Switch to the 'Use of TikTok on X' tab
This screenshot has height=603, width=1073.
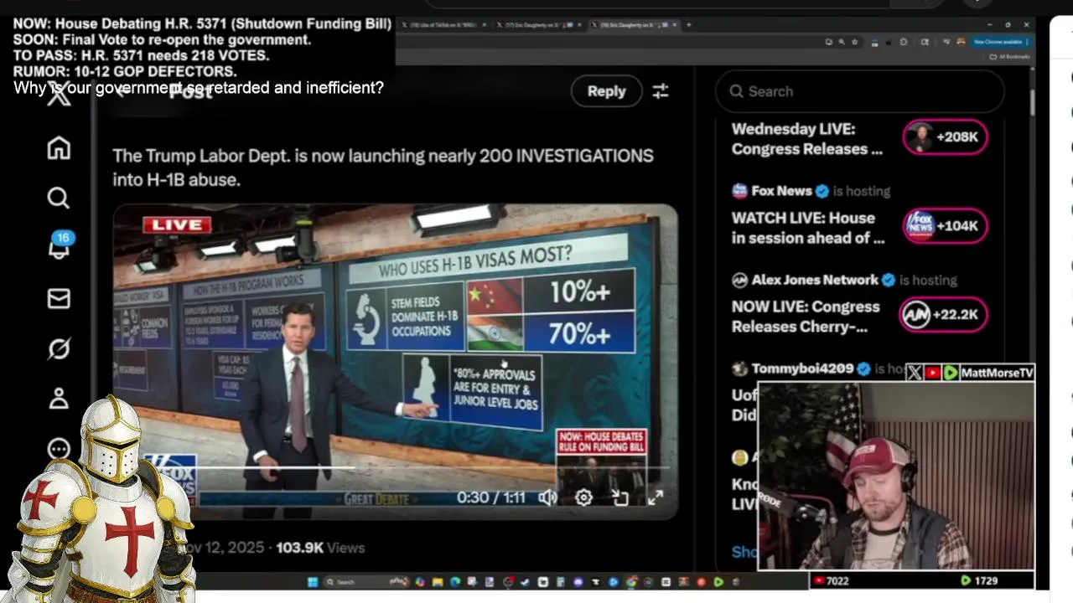click(x=443, y=25)
